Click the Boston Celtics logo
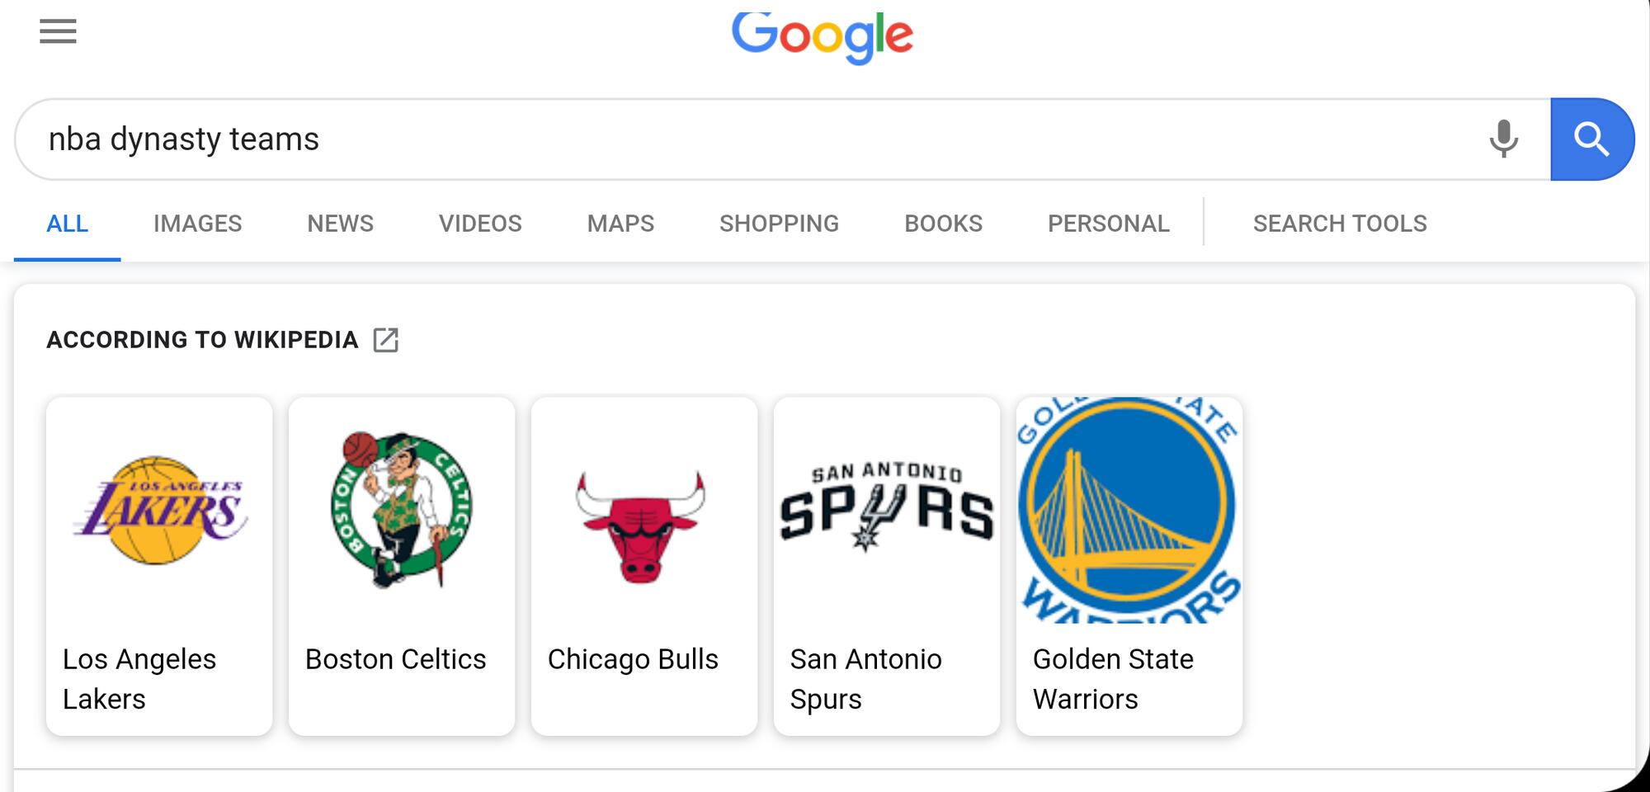Image resolution: width=1650 pixels, height=792 pixels. click(x=402, y=509)
